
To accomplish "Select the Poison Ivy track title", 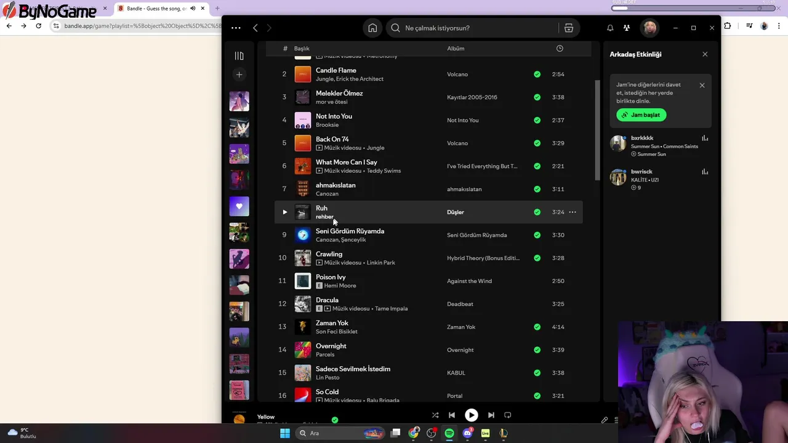I will point(331,277).
